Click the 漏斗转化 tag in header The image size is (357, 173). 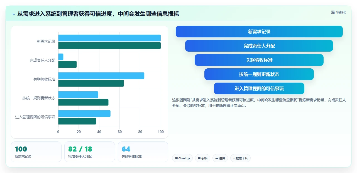click(x=338, y=12)
